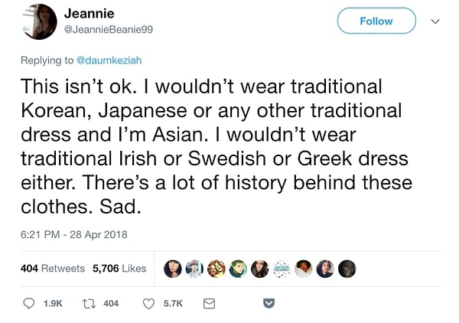View the 404 Retweets list

pyautogui.click(x=52, y=268)
